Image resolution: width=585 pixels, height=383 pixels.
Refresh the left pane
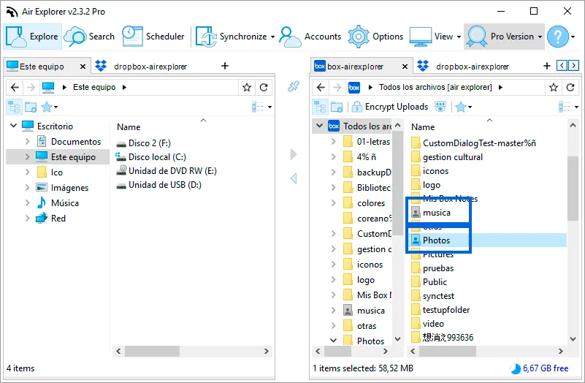tap(264, 88)
